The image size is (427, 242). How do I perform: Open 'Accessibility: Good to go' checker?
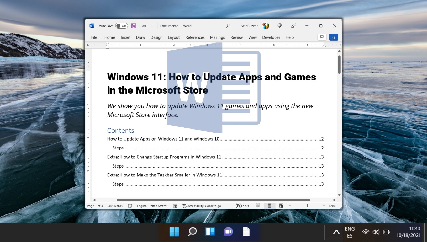202,206
